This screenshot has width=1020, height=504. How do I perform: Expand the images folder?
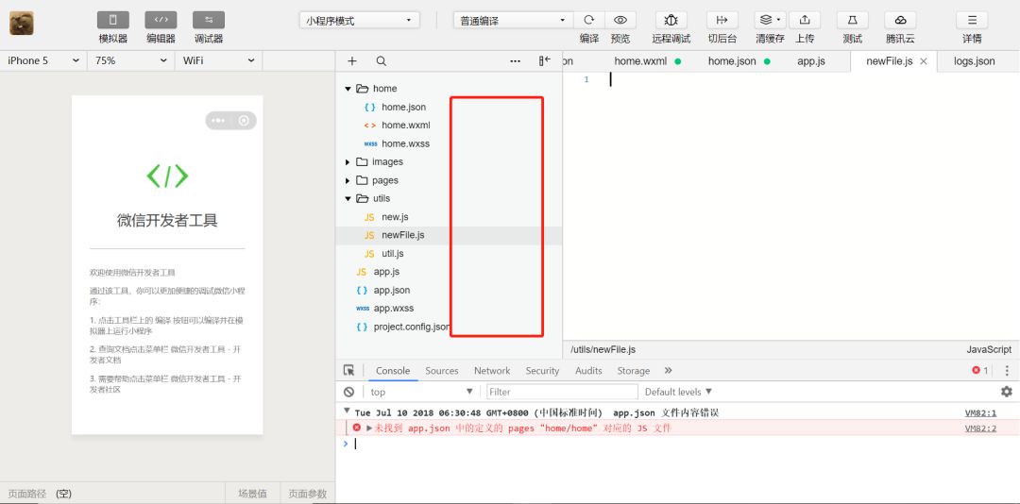pos(348,162)
